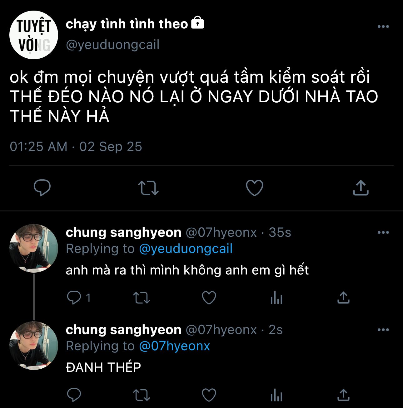Reply to the 35s comment
The width and height of the screenshot is (403, 408).
coord(74,298)
